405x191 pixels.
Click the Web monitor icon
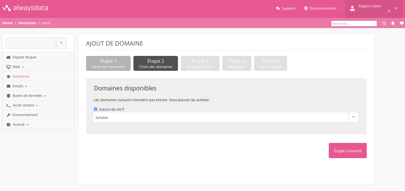click(x=9, y=67)
